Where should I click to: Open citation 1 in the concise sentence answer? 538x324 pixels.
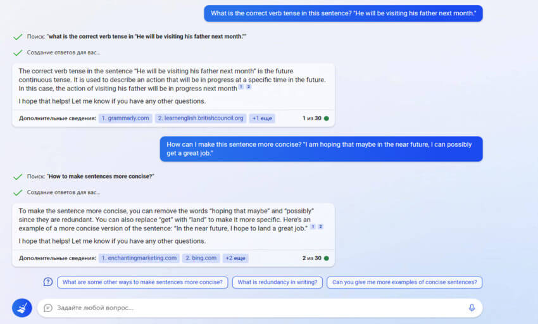tap(313, 227)
